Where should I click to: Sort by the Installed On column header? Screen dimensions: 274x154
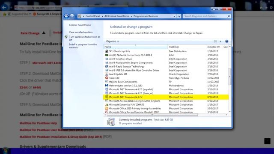point(214,47)
